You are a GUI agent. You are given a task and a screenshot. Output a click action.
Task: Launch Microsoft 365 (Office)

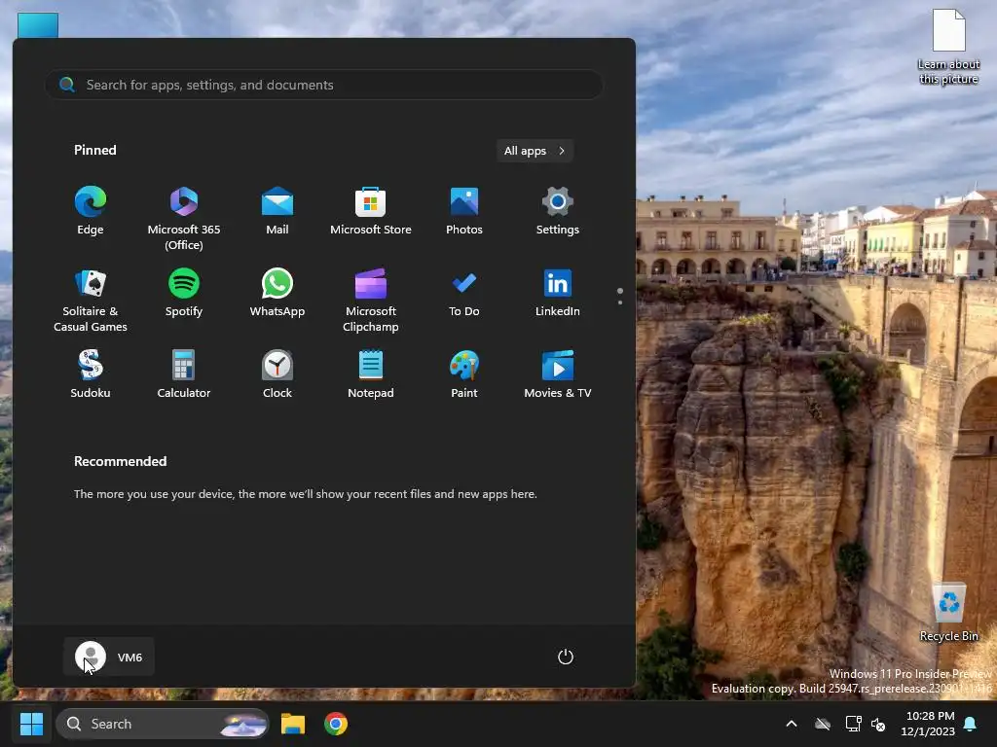[x=184, y=219]
